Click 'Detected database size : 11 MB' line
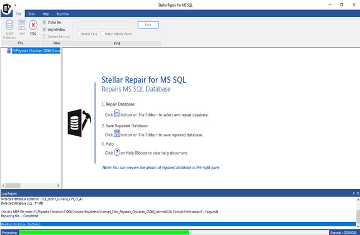Image resolution: width=360 pixels, height=235 pixels. [x=22, y=203]
